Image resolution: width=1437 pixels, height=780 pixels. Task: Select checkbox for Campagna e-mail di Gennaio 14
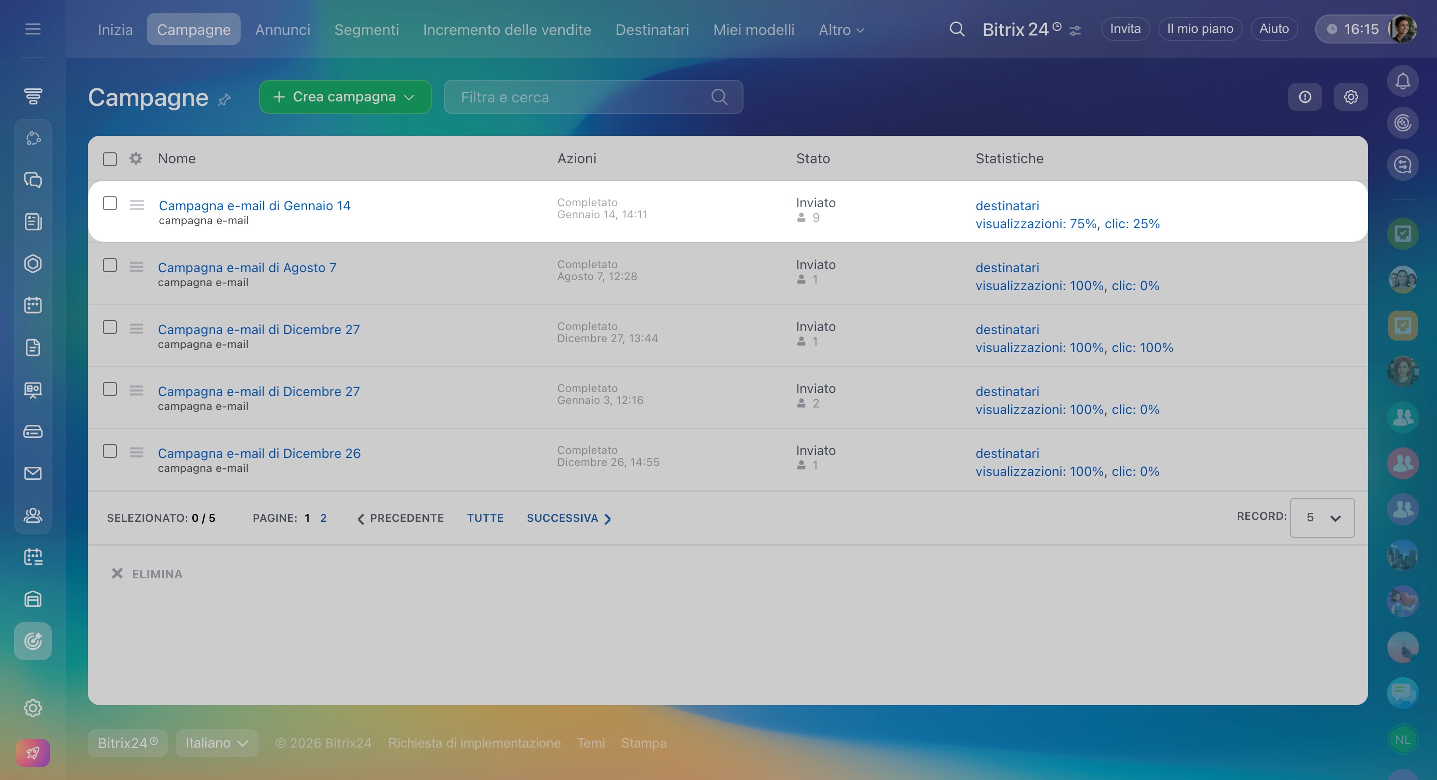(110, 204)
